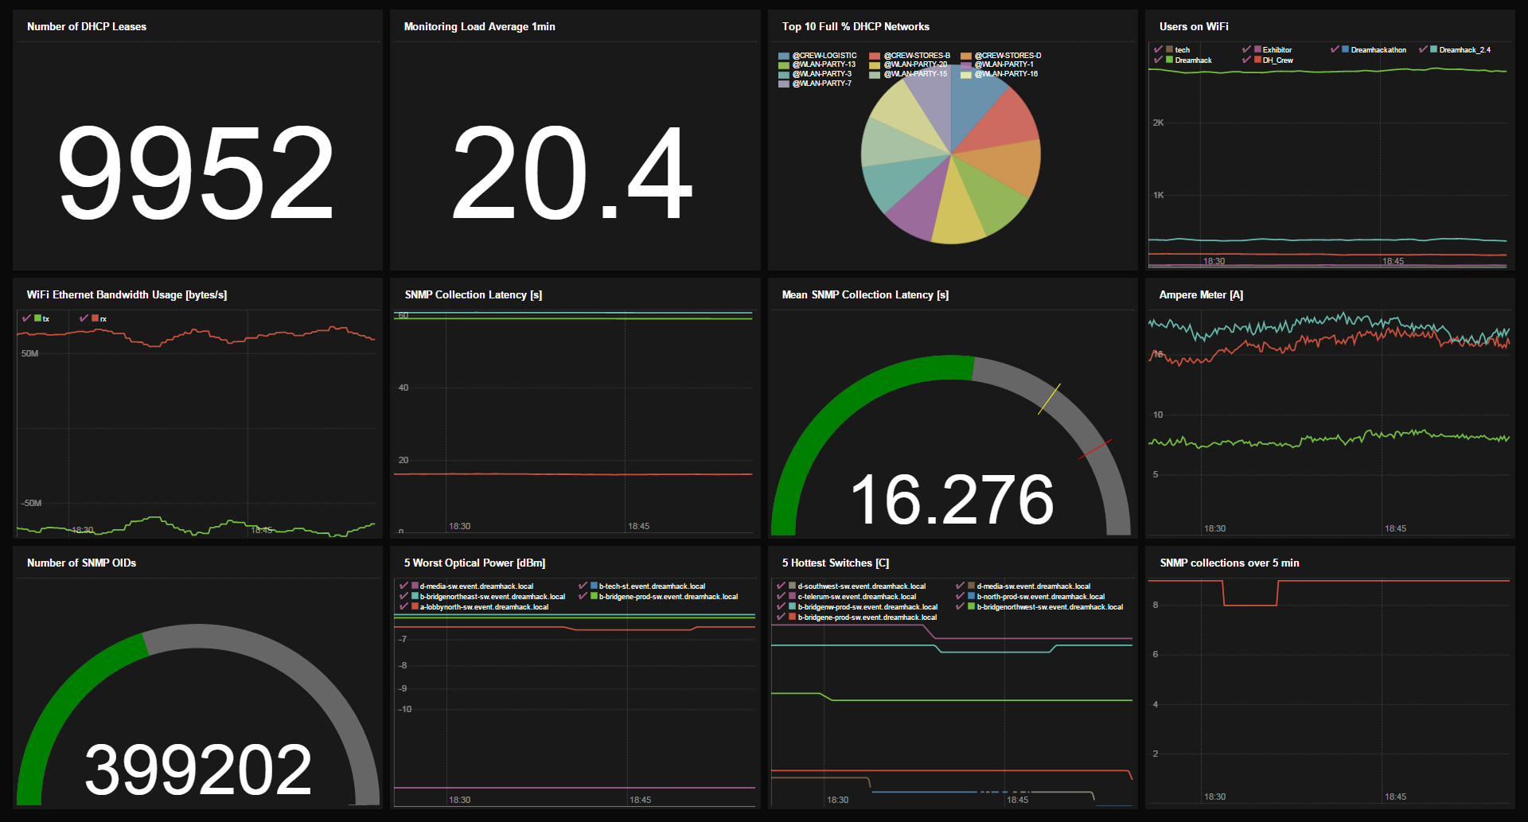Click the 5 Hottest Switches title
This screenshot has height=822, width=1528.
836,563
